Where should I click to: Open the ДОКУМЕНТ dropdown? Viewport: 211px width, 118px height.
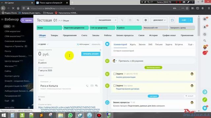coord(159,20)
